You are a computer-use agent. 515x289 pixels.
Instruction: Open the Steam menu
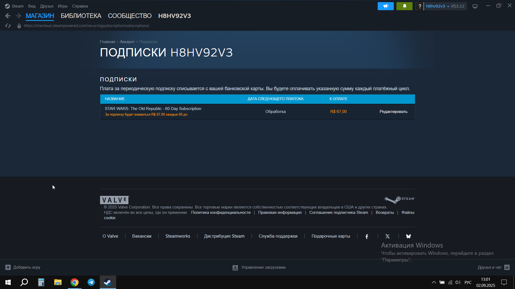(17, 6)
